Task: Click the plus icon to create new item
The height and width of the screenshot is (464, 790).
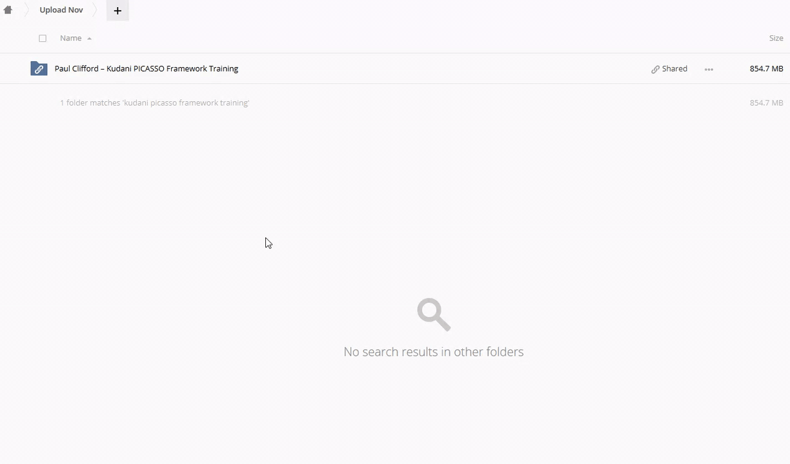Action: [x=117, y=10]
